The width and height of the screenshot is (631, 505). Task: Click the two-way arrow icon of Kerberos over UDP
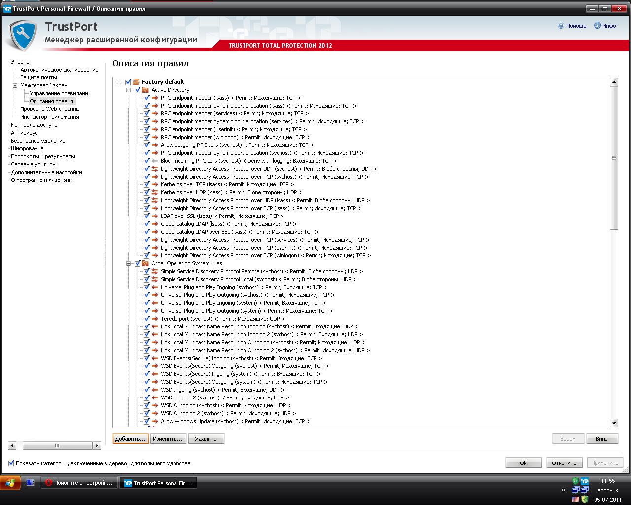click(155, 192)
